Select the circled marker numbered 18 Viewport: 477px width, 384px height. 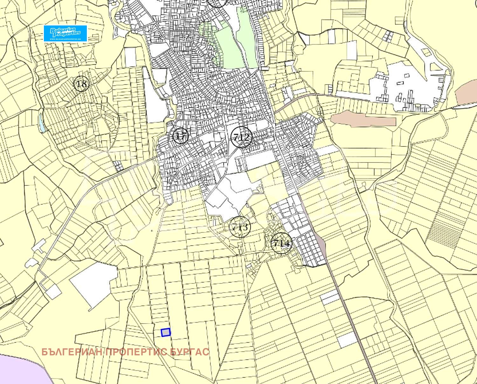tap(81, 84)
